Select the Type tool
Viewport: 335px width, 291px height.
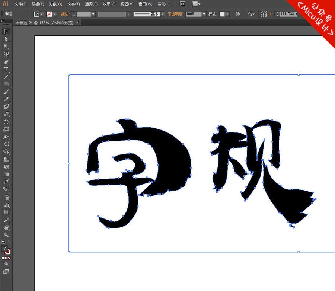[6, 70]
